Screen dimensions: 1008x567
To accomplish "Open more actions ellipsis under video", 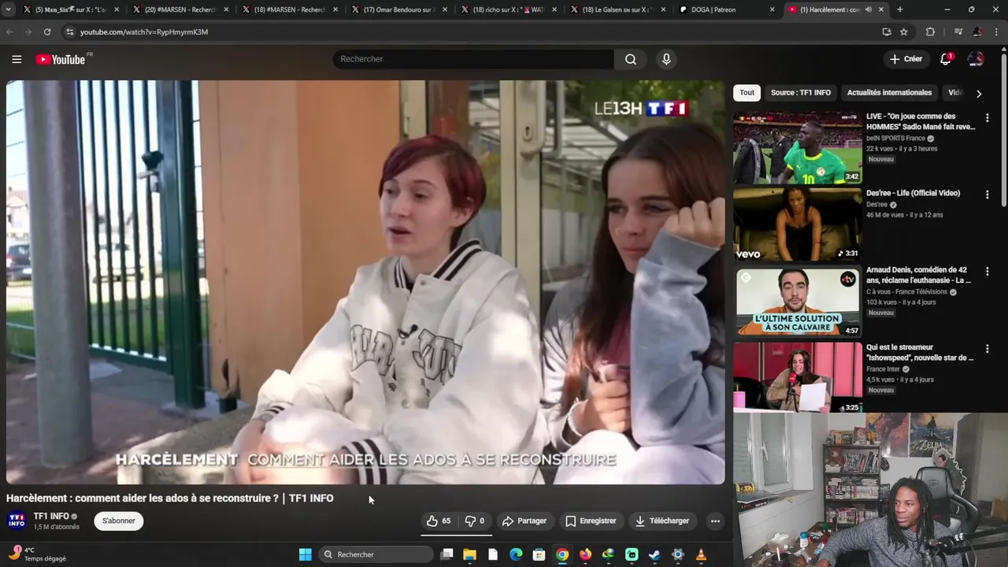I will coord(715,521).
